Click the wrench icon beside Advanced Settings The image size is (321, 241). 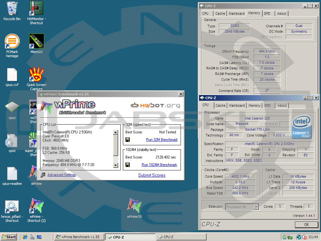click(x=43, y=175)
